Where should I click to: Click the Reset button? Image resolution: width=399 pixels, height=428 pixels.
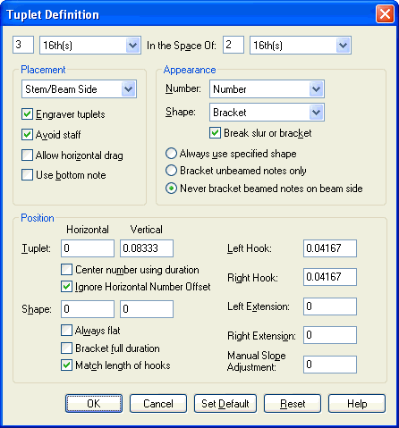pyautogui.click(x=293, y=404)
